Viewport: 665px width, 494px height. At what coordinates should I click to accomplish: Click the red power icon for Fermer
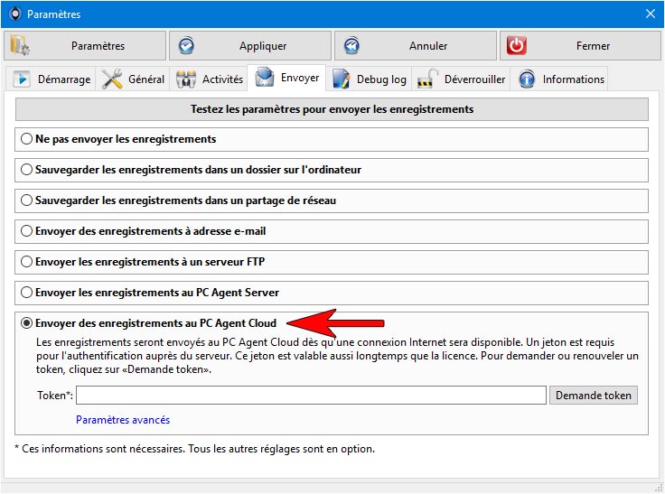point(517,45)
